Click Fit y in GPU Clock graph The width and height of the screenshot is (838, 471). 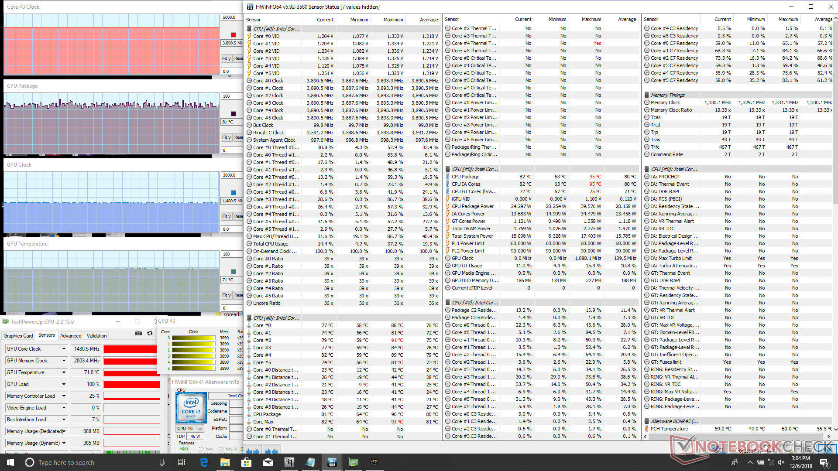tap(227, 216)
